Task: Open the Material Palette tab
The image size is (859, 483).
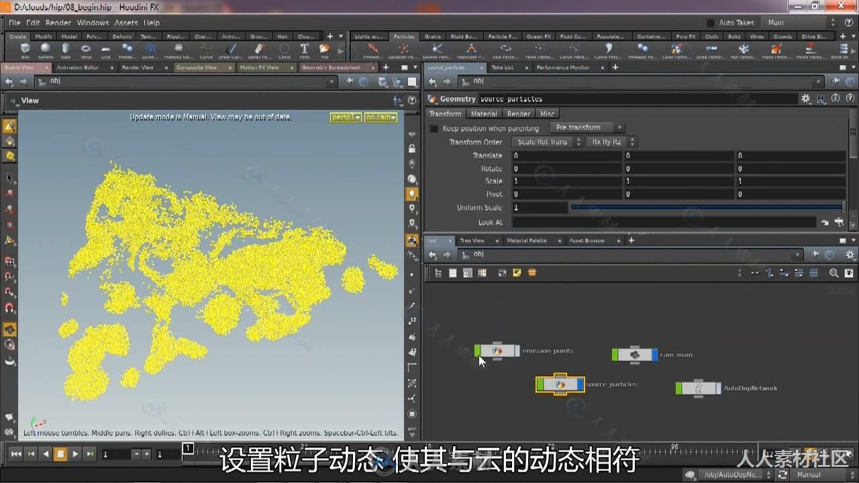Action: click(527, 240)
